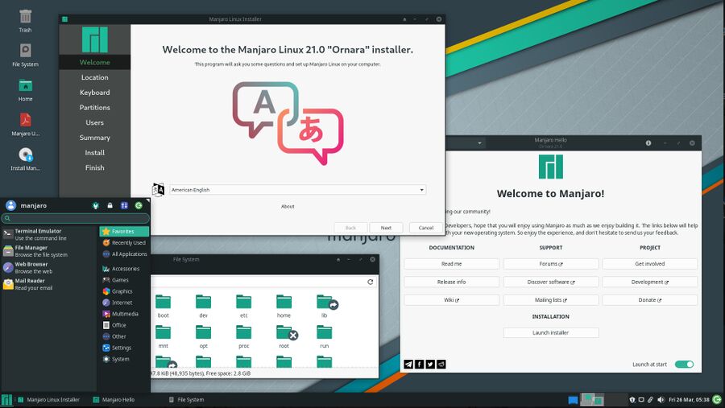Open the root folder in File System window

[x=284, y=337]
